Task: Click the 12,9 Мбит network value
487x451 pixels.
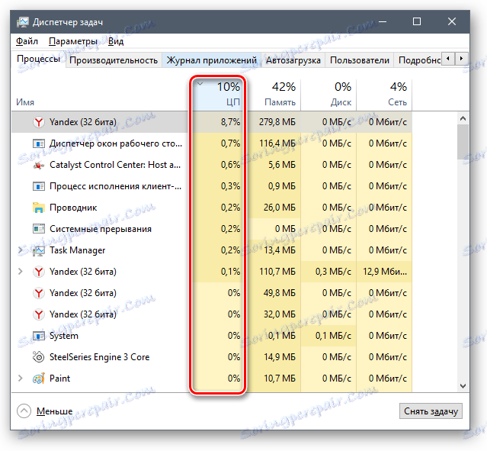Action: 385,272
